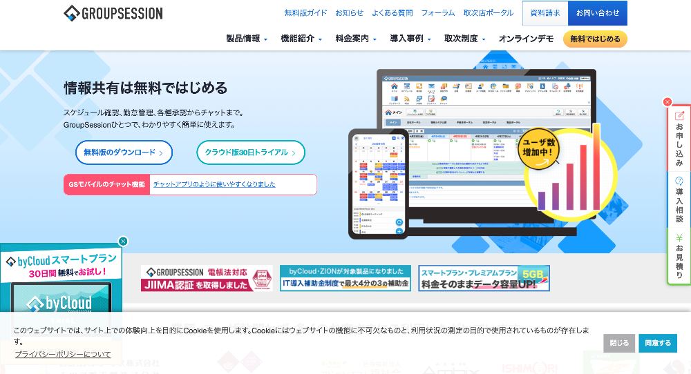Select オンラインデモ in navigation
Viewport: 691px width, 374px height.
coord(526,39)
